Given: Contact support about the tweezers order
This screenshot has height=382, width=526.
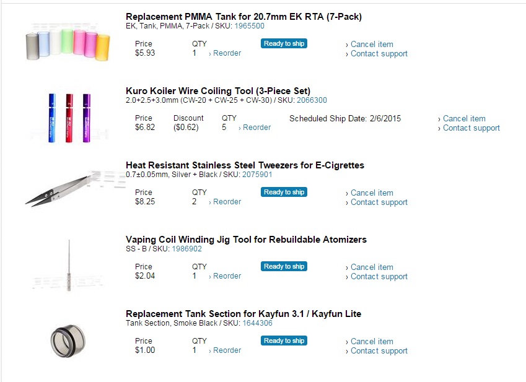Looking at the screenshot, I should (379, 202).
